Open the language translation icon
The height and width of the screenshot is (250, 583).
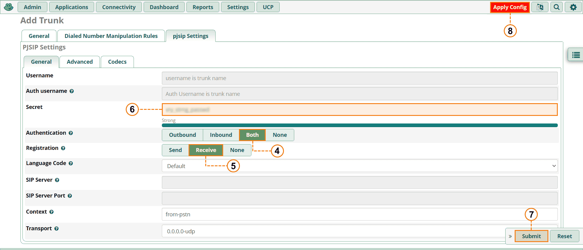pyautogui.click(x=540, y=7)
